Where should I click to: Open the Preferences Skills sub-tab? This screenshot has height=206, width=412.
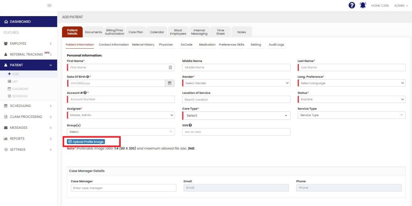pos(231,45)
